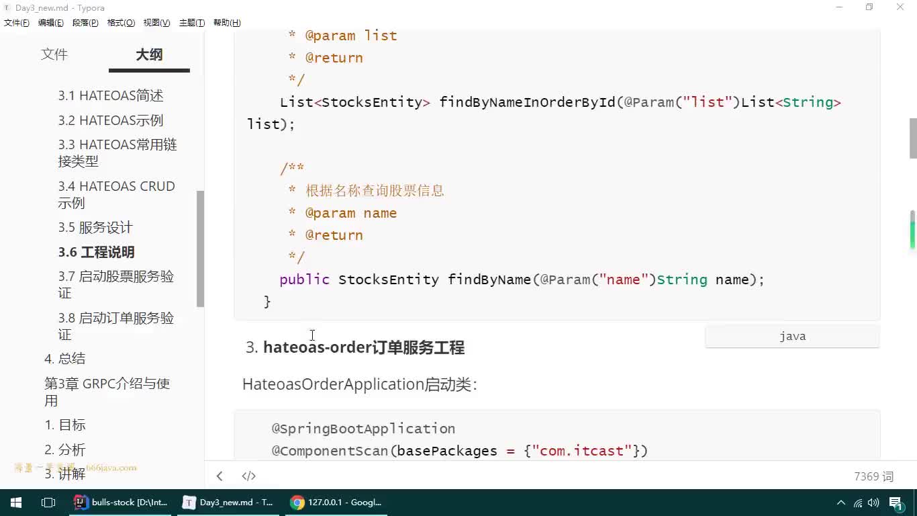917x516 pixels.
Task: Collapse sidebar with the left arrow icon
Action: (x=220, y=476)
